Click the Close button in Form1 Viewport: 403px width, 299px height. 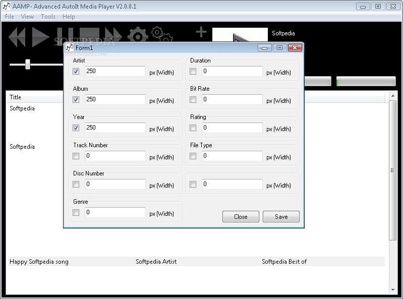241,216
